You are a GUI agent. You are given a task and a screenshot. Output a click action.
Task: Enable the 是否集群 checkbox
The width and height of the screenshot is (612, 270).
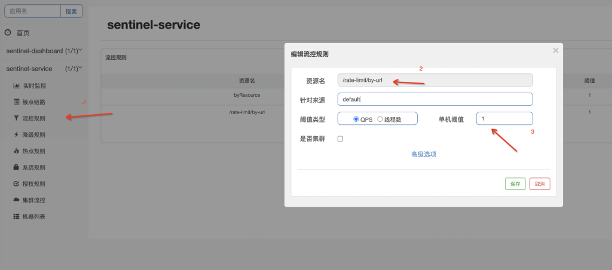pos(340,139)
